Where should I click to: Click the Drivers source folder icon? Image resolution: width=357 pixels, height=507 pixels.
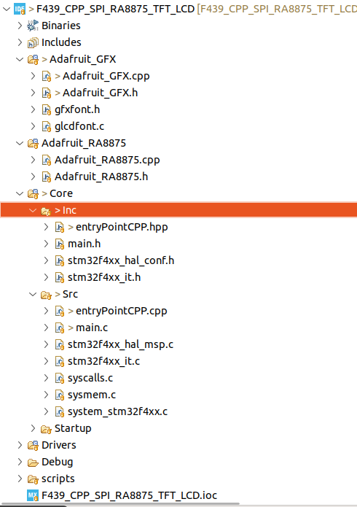pos(33,445)
